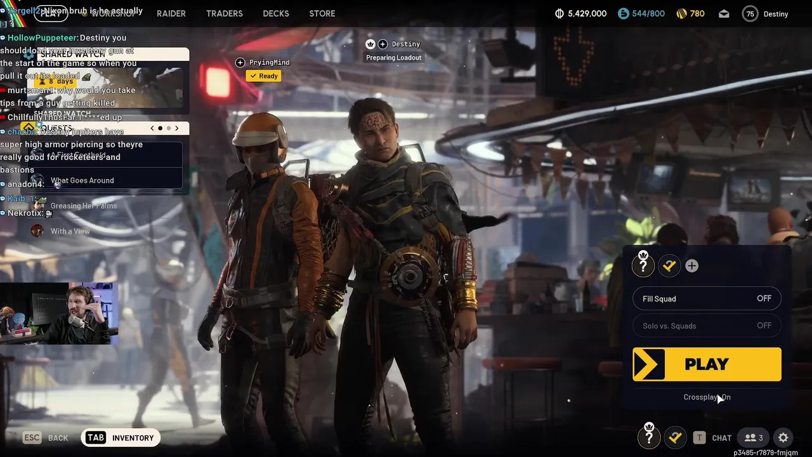This screenshot has height=457, width=812.
Task: Click anadon4's username in chat overlay
Action: (x=26, y=184)
